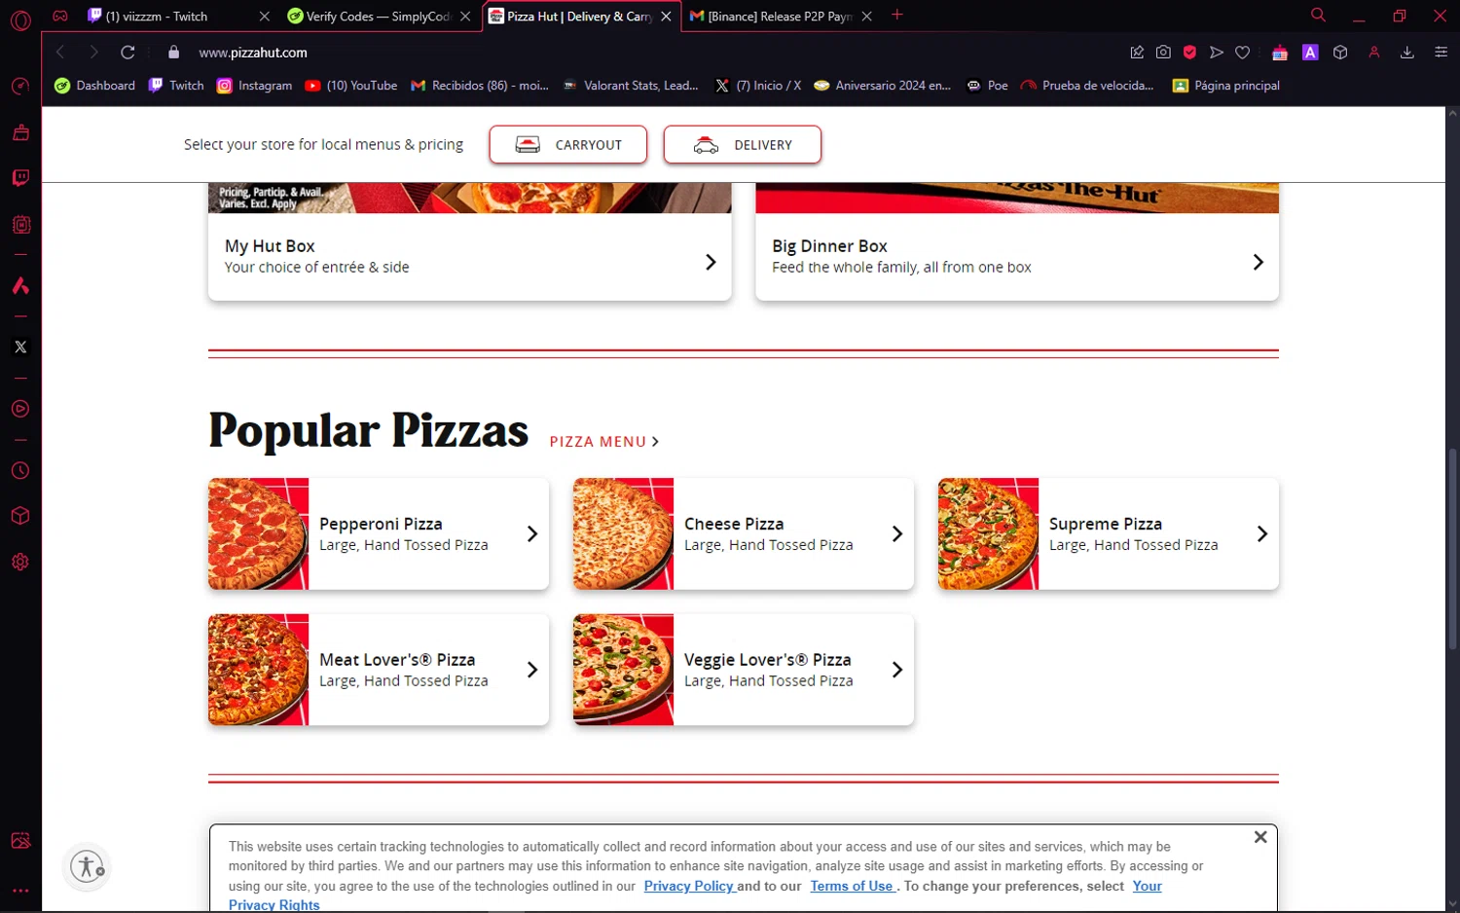1460x913 pixels.
Task: Open Extensions cube in the sidebar
Action: (x=20, y=516)
